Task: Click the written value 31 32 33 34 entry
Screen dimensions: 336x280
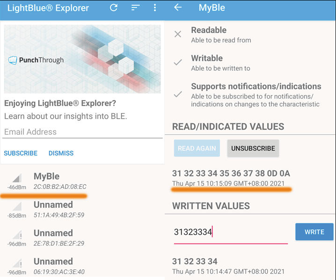Action: [x=195, y=261]
